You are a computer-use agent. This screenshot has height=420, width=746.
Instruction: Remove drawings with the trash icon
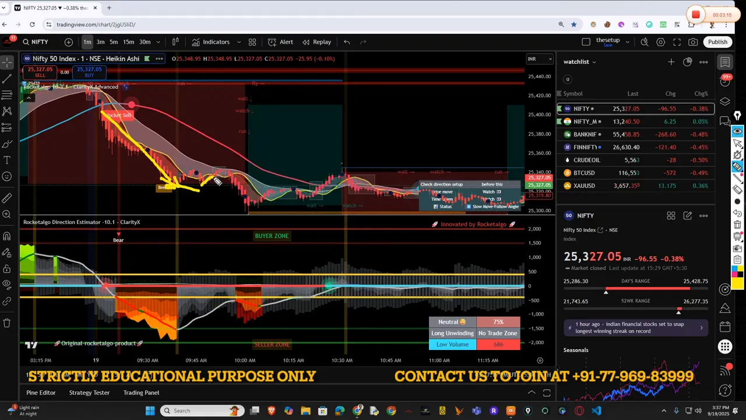click(7, 323)
